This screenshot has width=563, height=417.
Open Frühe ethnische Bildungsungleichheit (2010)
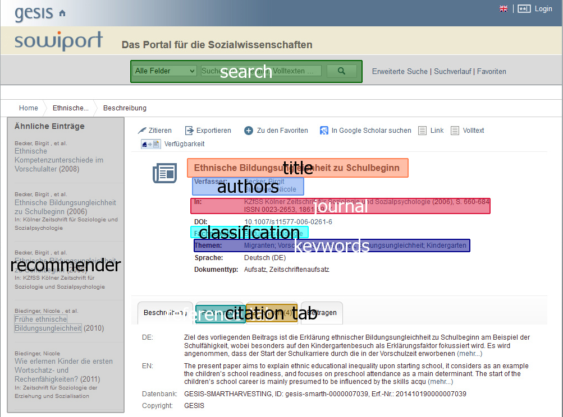(x=59, y=323)
